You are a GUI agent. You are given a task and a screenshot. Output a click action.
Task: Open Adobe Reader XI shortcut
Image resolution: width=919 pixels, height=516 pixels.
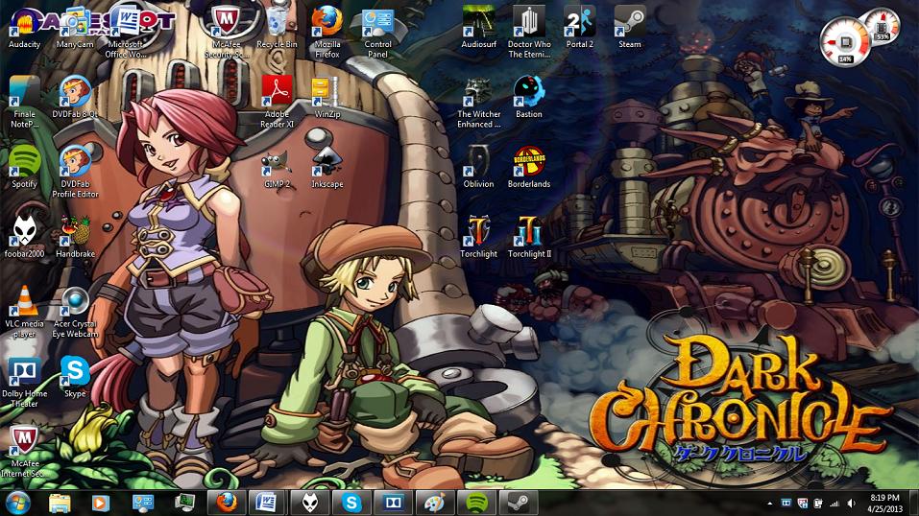click(277, 103)
